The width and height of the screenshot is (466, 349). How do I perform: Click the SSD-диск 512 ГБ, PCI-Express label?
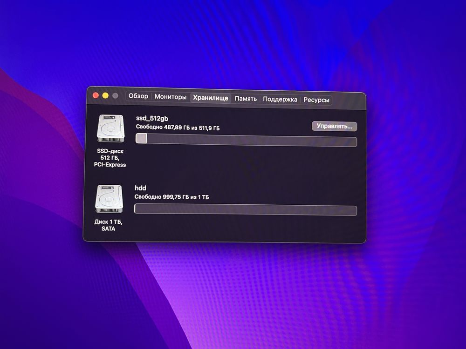pos(110,158)
